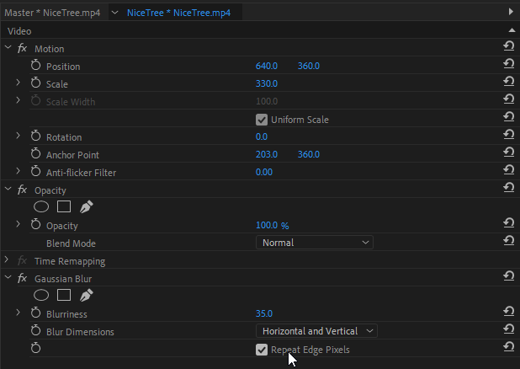The image size is (520, 369).
Task: Open the Blend Mode dropdown
Action: point(314,243)
